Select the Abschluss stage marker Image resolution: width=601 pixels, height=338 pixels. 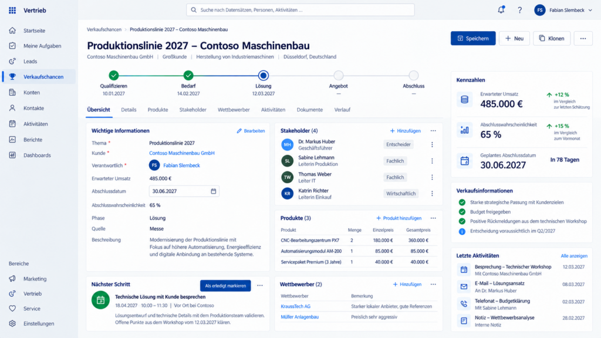[414, 76]
